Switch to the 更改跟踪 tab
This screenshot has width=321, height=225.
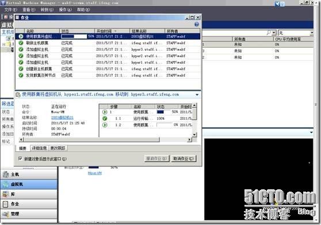coord(58,148)
